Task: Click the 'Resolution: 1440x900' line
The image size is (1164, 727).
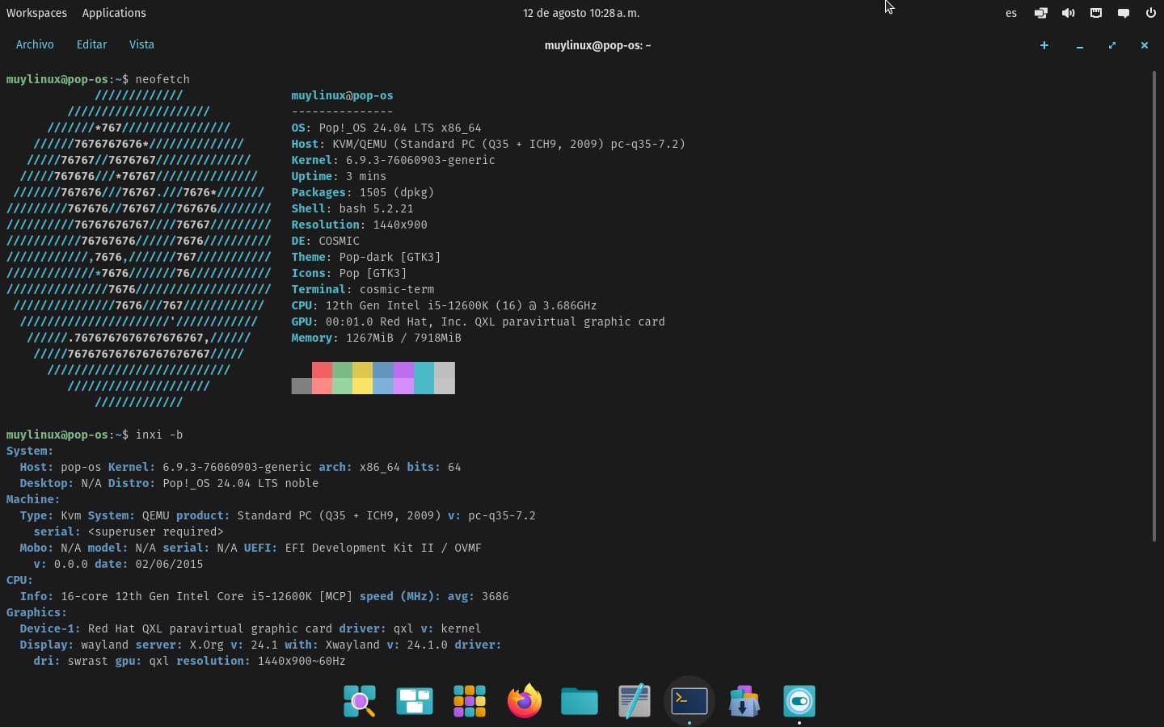Action: (359, 225)
